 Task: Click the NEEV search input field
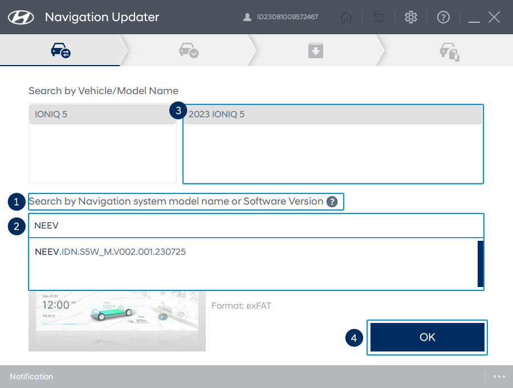[255, 226]
